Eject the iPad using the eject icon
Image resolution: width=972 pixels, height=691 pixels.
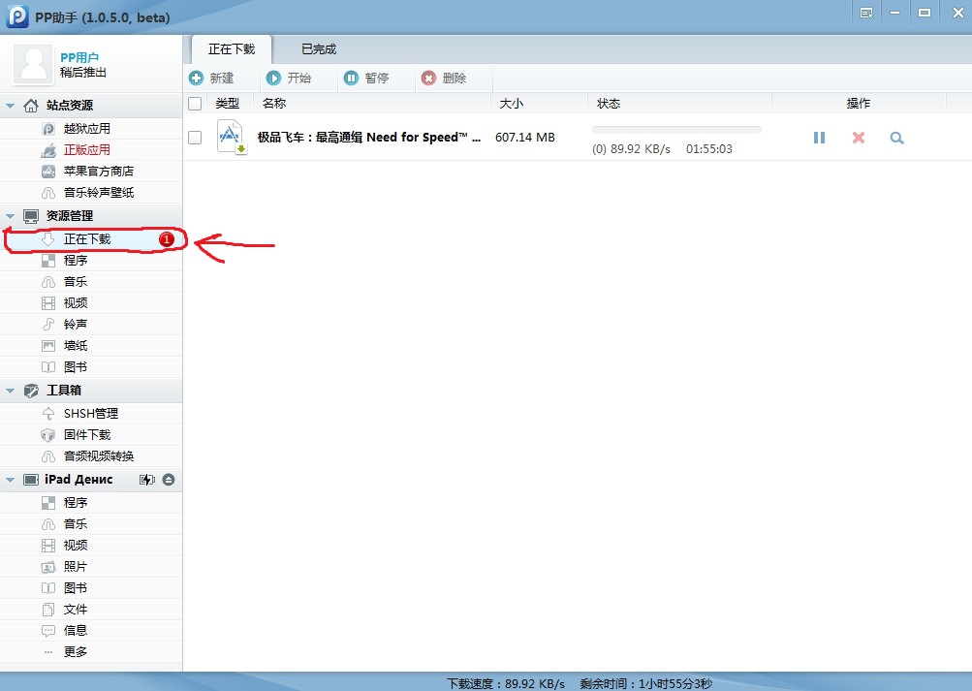(x=169, y=480)
